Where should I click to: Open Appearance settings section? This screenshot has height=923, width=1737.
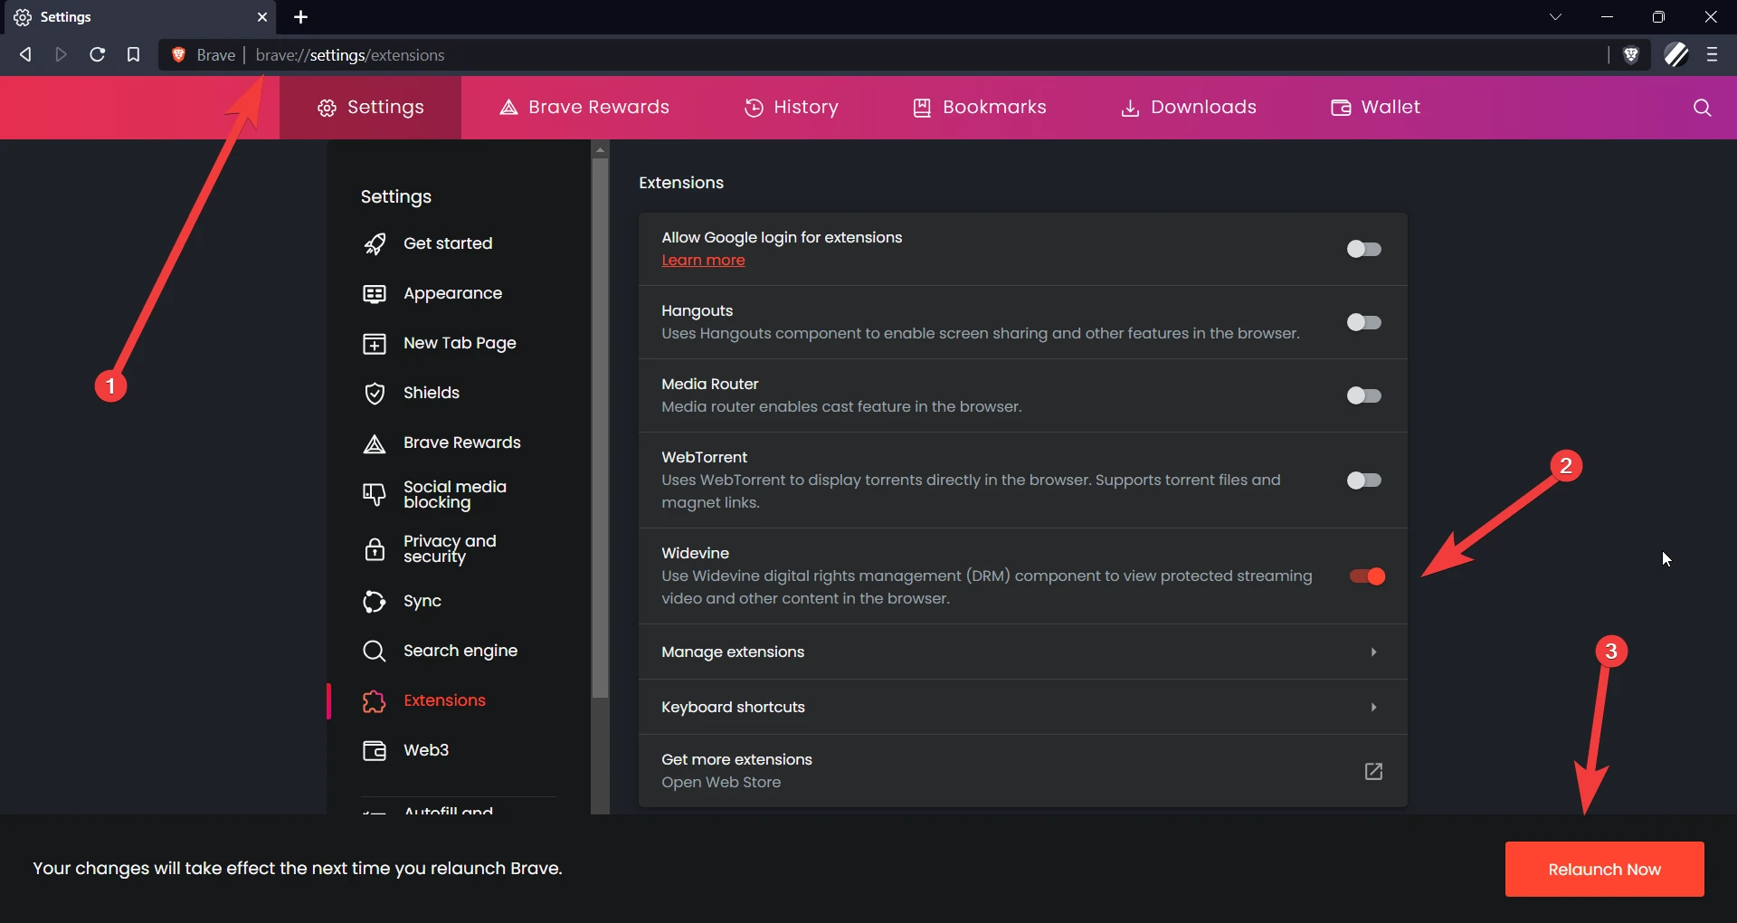(452, 293)
